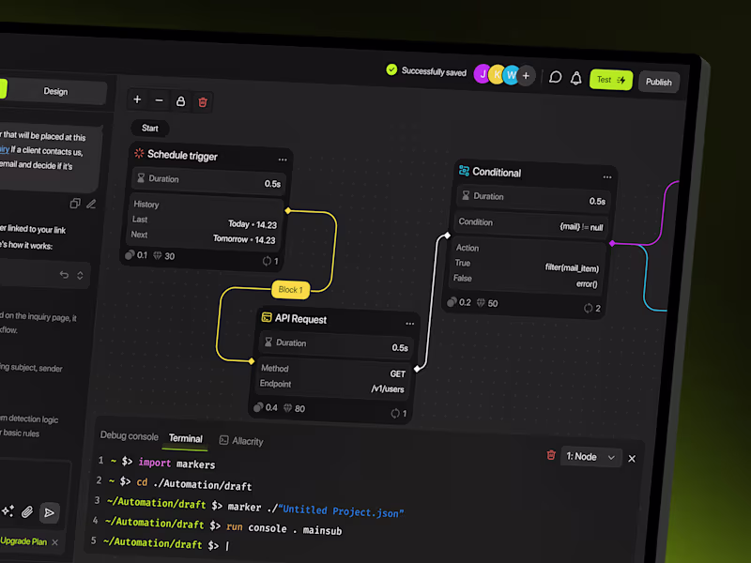Click the green Test button
This screenshot has height=563, width=751.
611,80
